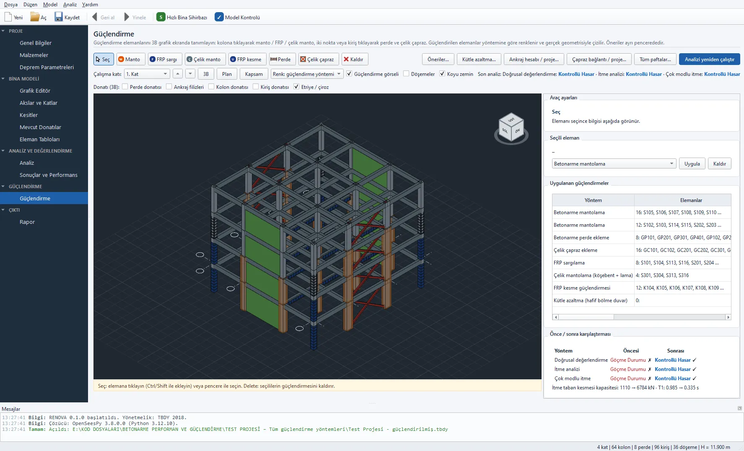This screenshot has width=744, height=451.
Task: Select the Çelik manto tool
Action: click(x=205, y=59)
